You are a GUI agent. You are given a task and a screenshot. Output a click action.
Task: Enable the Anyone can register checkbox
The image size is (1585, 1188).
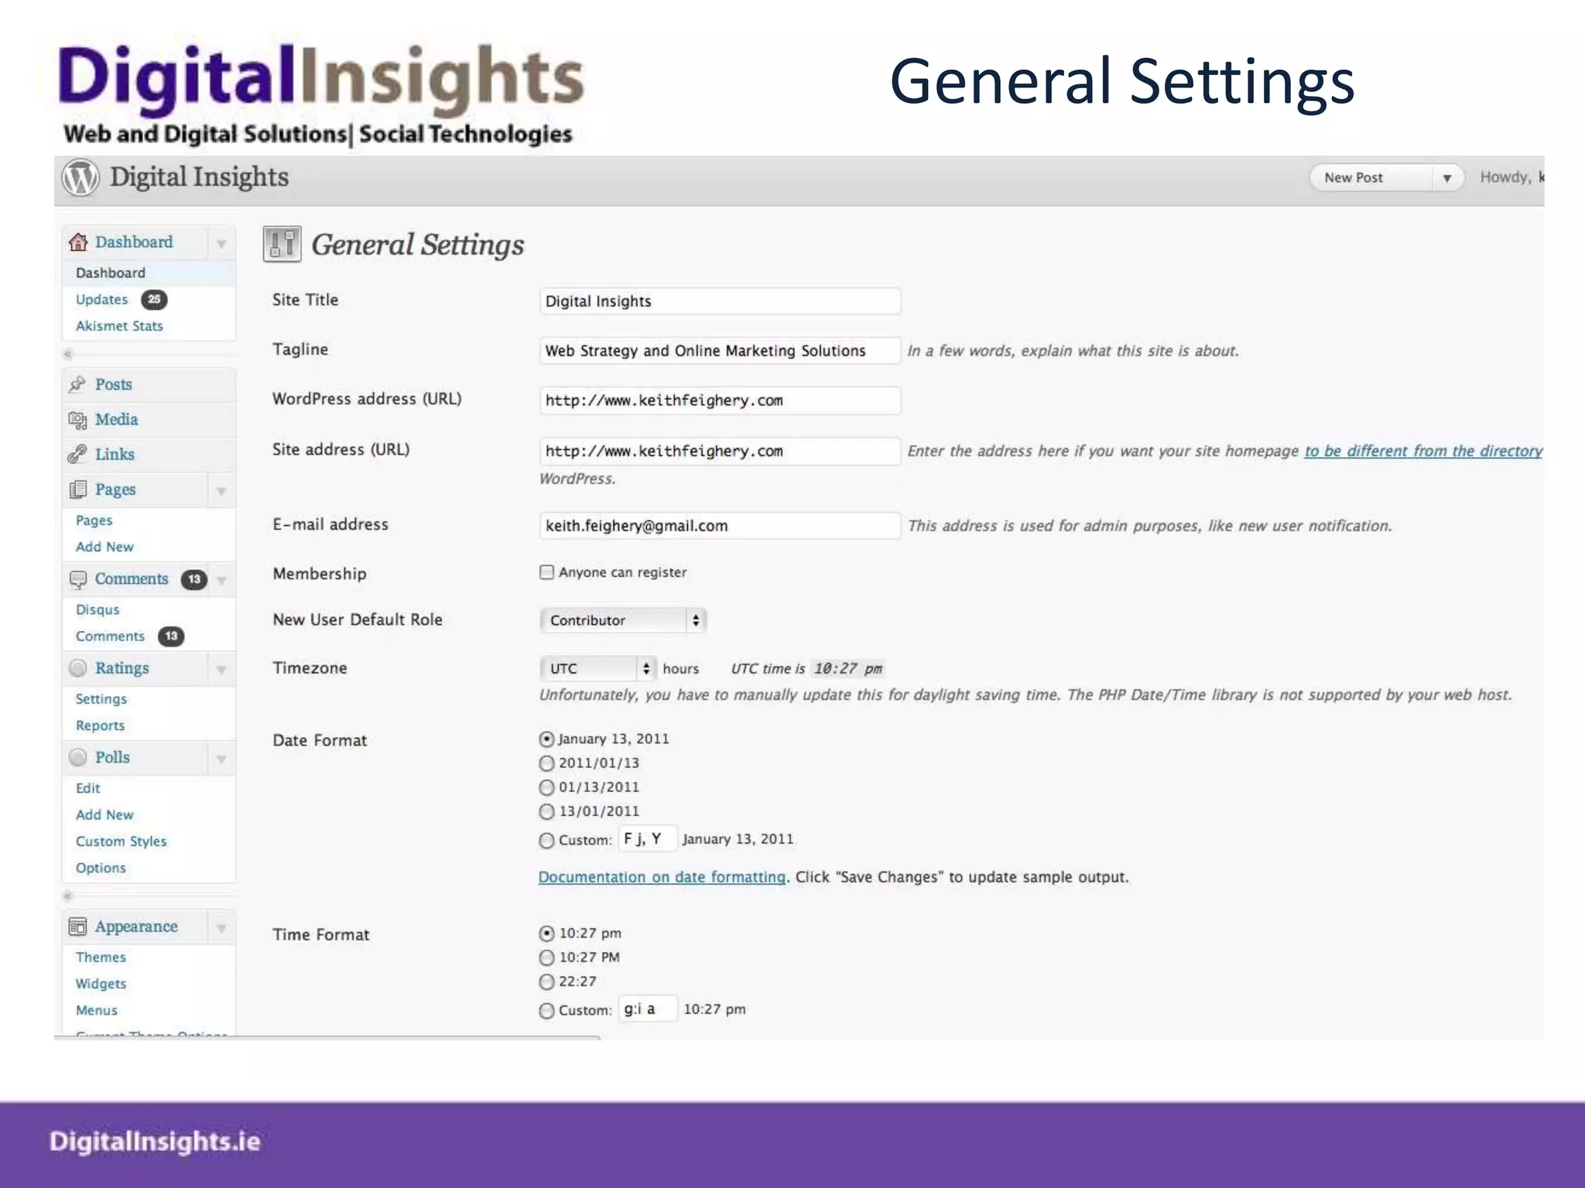pyautogui.click(x=546, y=572)
